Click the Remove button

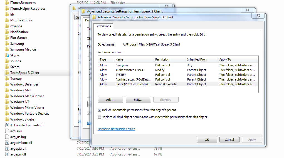[166, 100]
